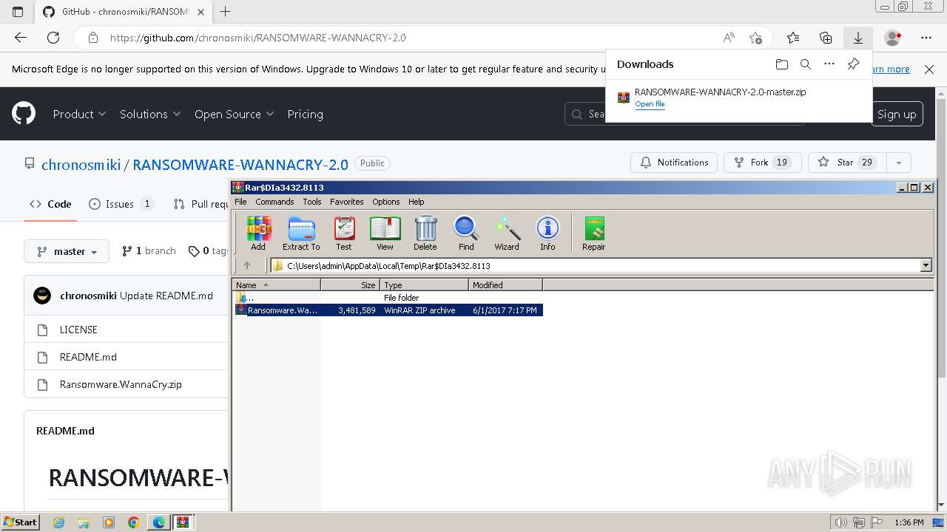This screenshot has width=947, height=532.
Task: Open the Help menu in WinRAR
Action: [x=417, y=202]
